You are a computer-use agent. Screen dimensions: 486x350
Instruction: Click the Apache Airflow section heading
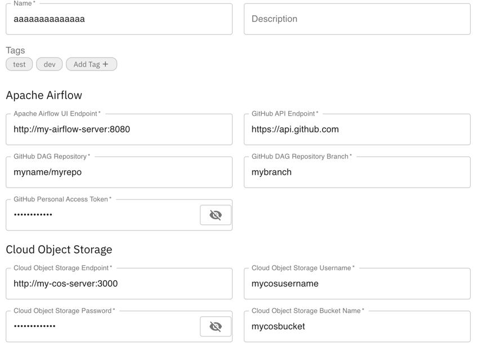point(44,95)
